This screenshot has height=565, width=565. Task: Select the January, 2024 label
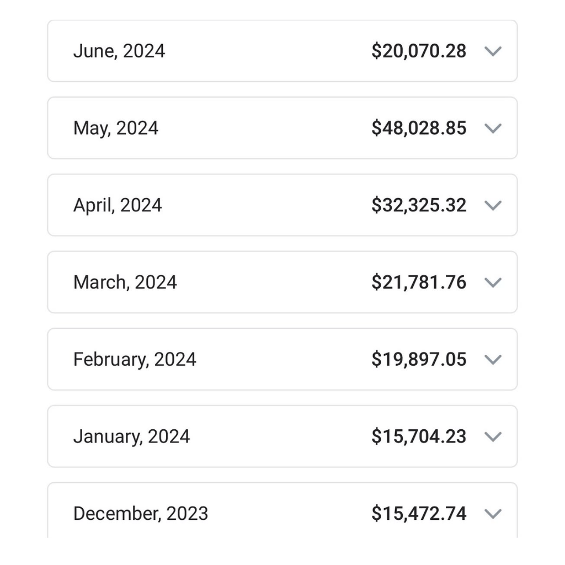tap(131, 437)
